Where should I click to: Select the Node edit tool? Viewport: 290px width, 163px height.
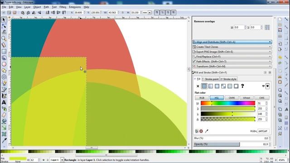pos(4,26)
